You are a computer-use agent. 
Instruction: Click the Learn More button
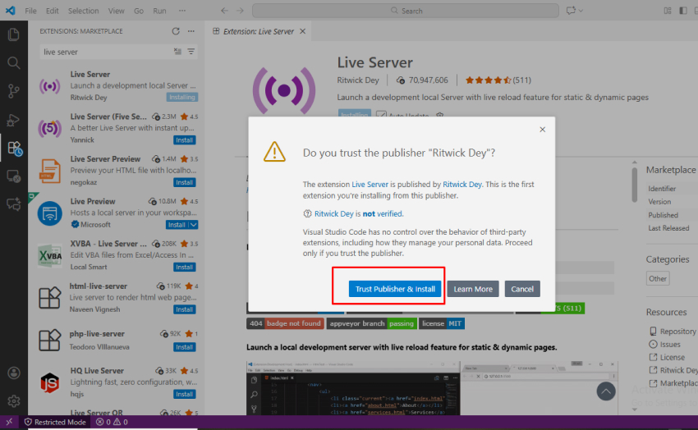(x=473, y=289)
